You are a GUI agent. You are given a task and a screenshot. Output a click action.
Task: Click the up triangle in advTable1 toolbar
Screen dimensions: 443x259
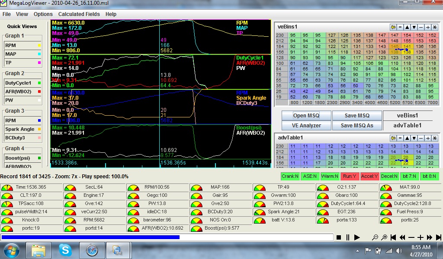point(407,138)
